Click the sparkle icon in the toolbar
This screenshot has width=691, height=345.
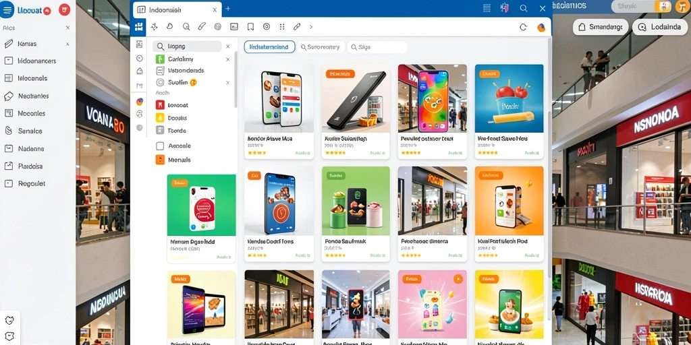(155, 27)
